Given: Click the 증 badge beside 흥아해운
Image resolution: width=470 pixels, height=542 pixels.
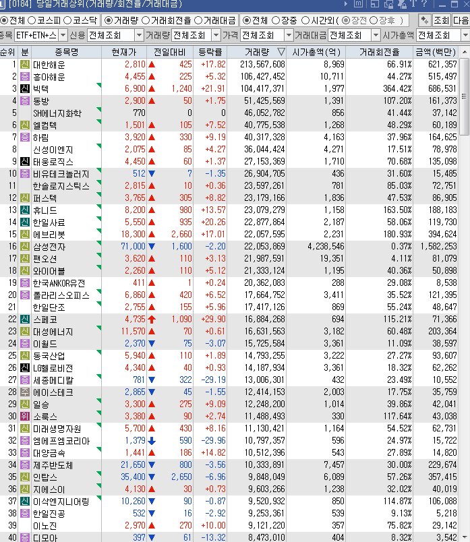Looking at the screenshot, I should tap(24, 76).
